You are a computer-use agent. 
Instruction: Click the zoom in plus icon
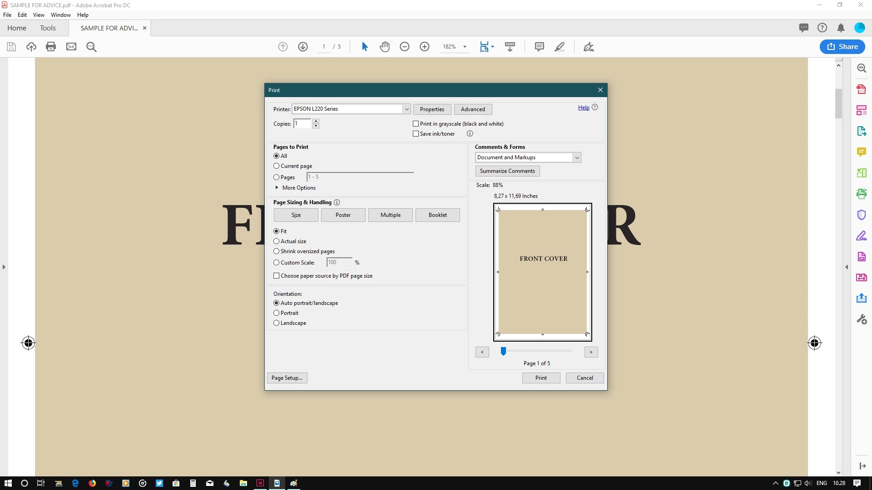click(425, 47)
